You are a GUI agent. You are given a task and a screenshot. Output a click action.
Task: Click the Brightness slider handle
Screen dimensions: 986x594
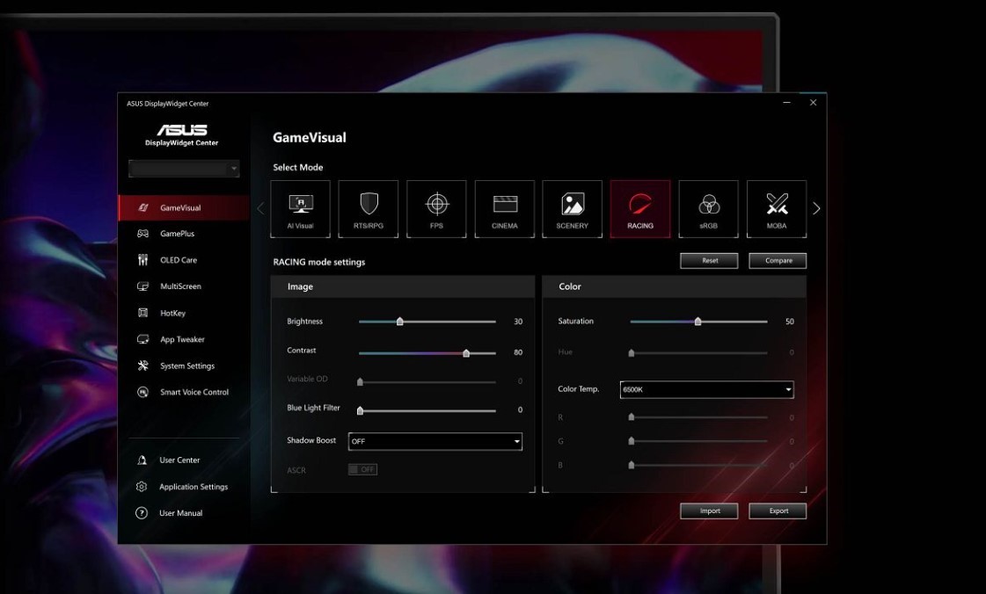(x=400, y=322)
